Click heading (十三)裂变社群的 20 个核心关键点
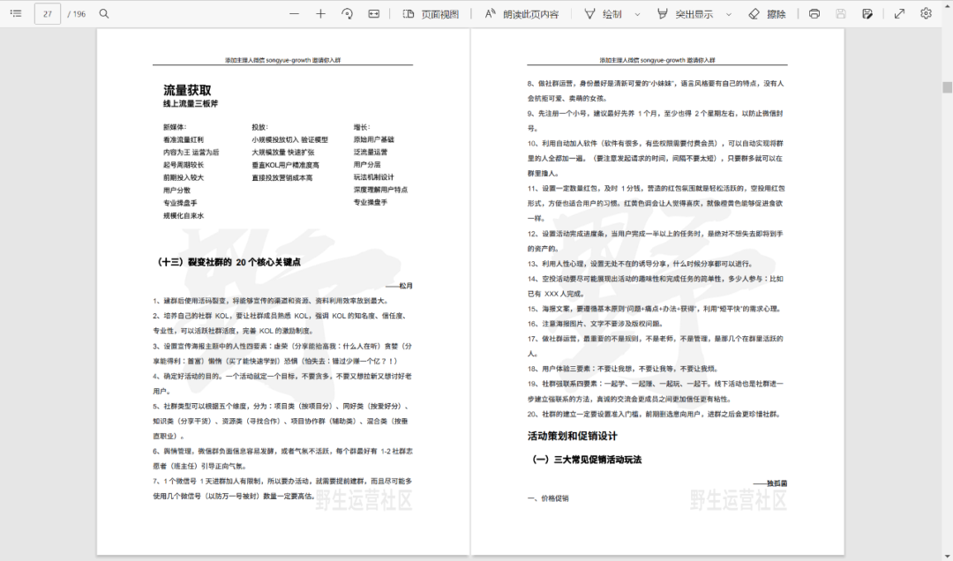This screenshot has height=561, width=953. click(x=229, y=263)
